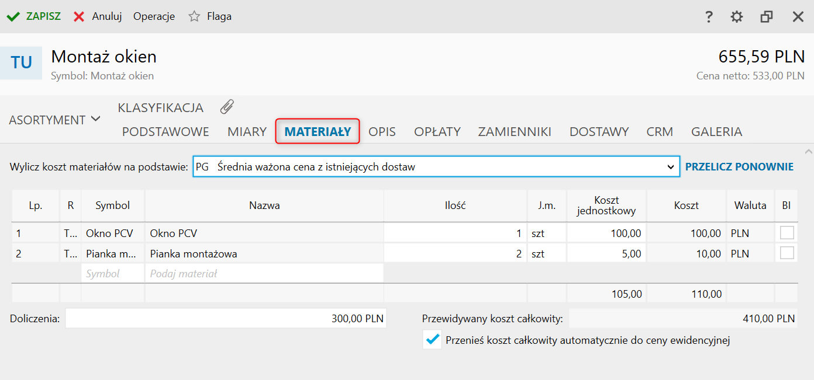Click the Podaj materiał input field
The width and height of the screenshot is (814, 380).
coord(264,273)
